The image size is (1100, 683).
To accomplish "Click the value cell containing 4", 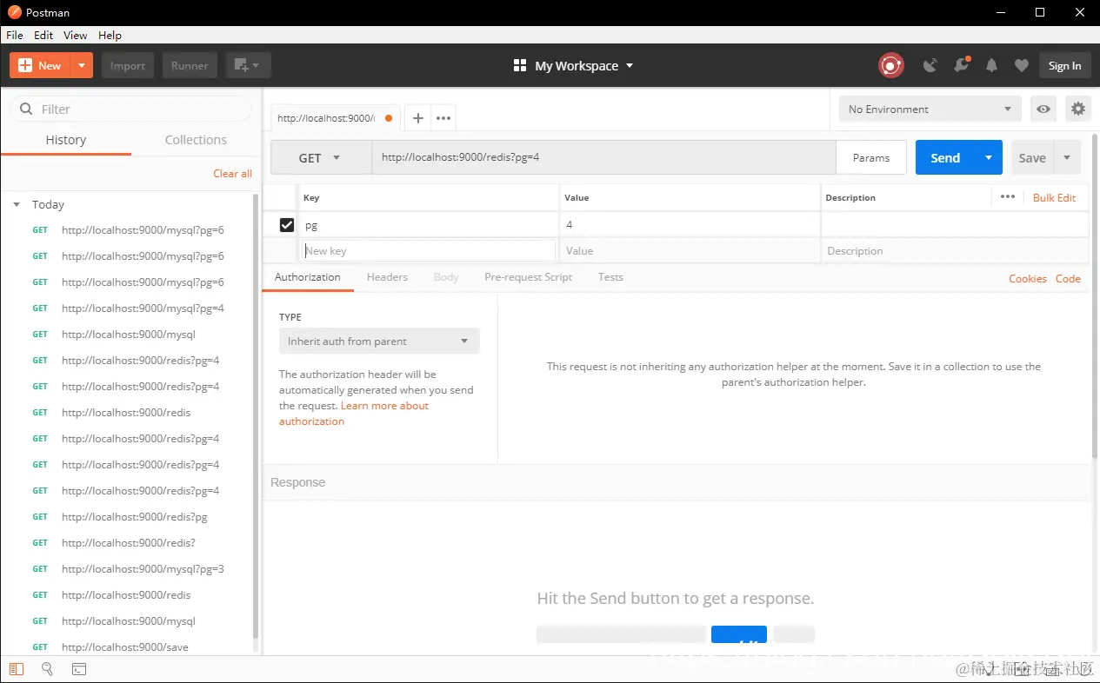I will point(690,225).
